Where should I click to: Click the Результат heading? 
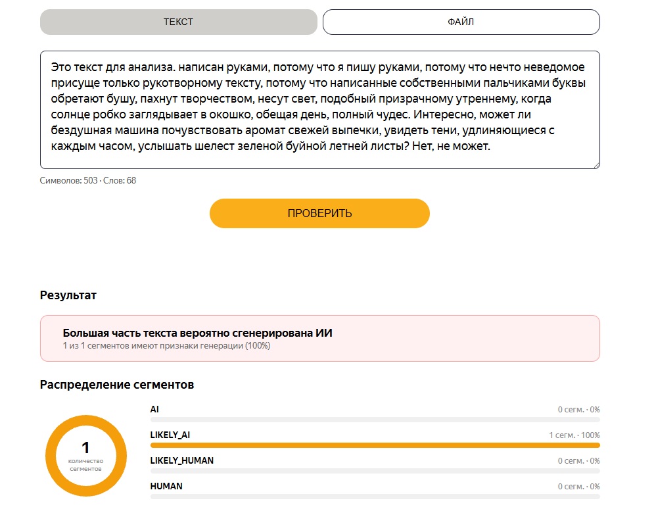68,295
